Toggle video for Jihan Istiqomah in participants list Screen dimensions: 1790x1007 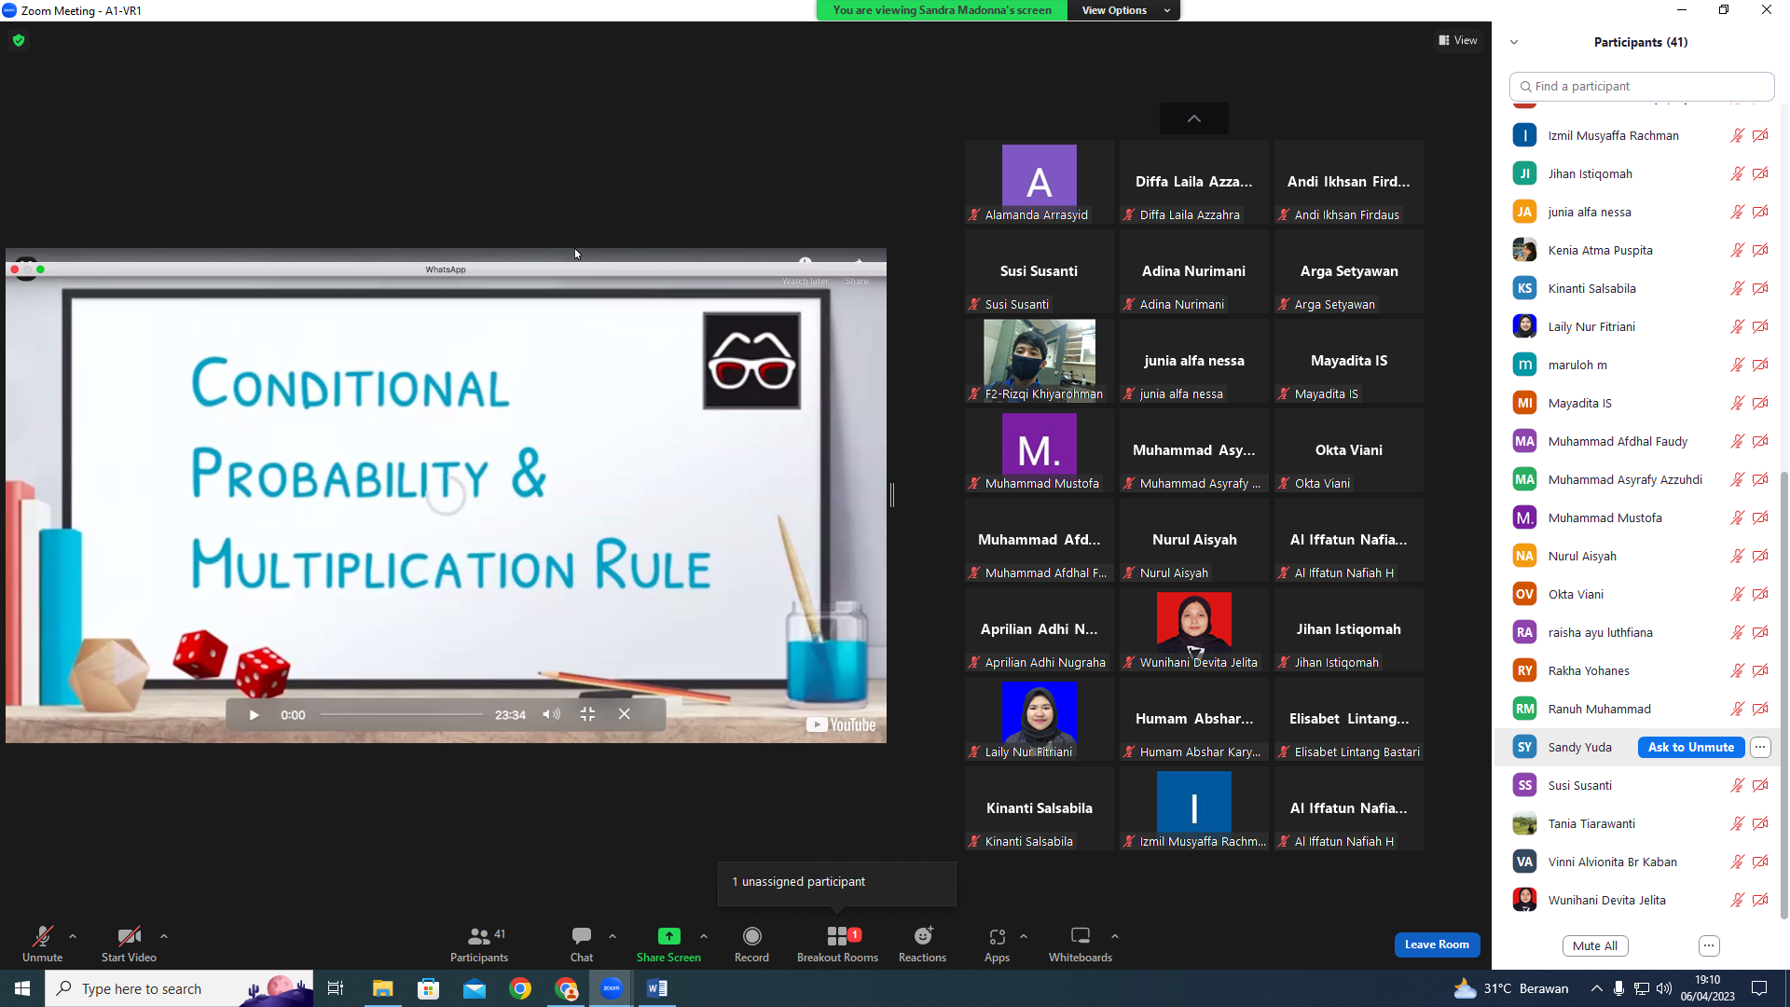click(x=1760, y=173)
